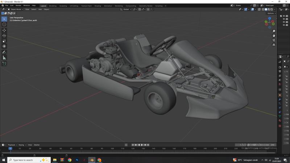Click frame 100 on the timeline ruler
This screenshot has height=163, width=290.
click(112, 149)
